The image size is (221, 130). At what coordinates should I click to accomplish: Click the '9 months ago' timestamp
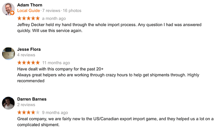(55, 113)
